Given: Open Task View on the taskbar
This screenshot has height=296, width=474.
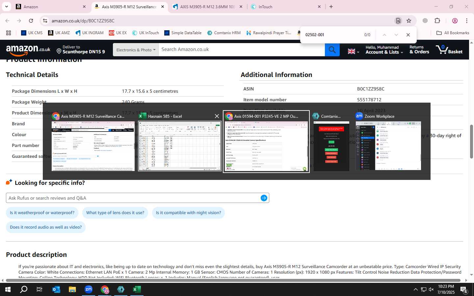Looking at the screenshot, I should [x=39, y=289].
